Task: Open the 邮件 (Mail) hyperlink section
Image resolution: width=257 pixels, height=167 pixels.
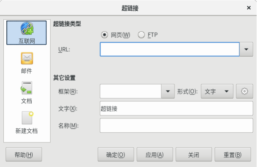Action: coord(27,63)
